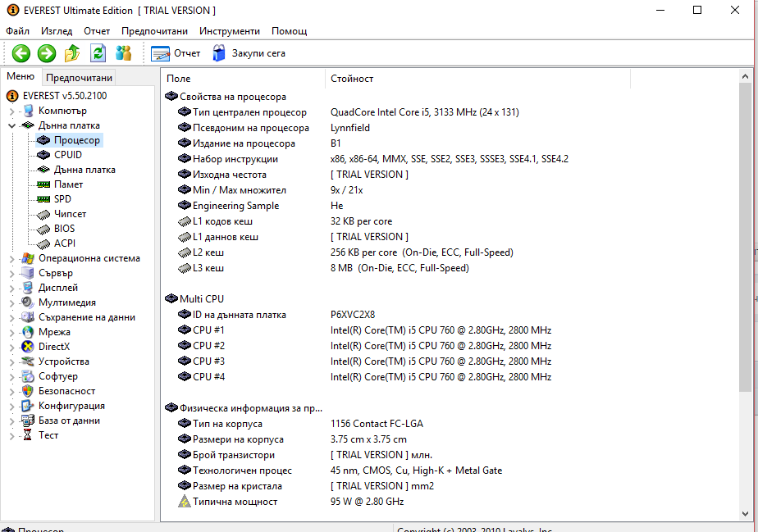
Task: Click the Дисплей monitor icon
Action: tap(28, 288)
